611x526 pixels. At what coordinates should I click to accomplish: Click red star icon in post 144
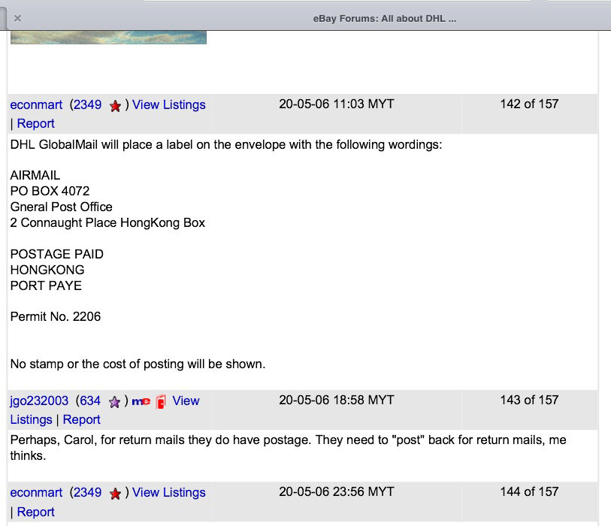(115, 494)
